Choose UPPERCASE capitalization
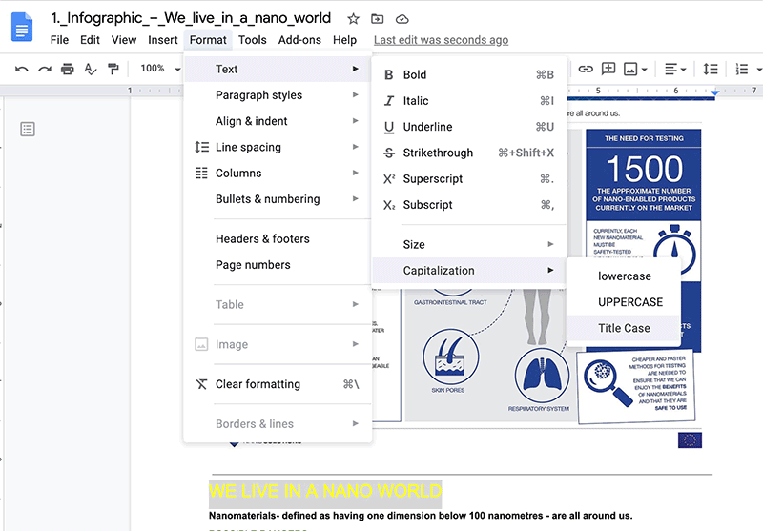Viewport: 763px width, 531px height. click(x=624, y=302)
